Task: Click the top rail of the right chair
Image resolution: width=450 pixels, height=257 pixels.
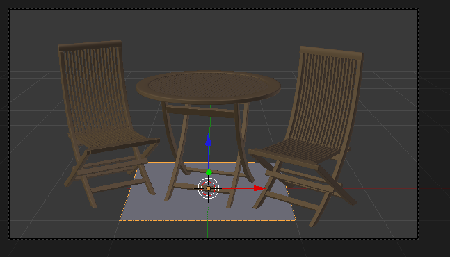Action: coord(332,53)
